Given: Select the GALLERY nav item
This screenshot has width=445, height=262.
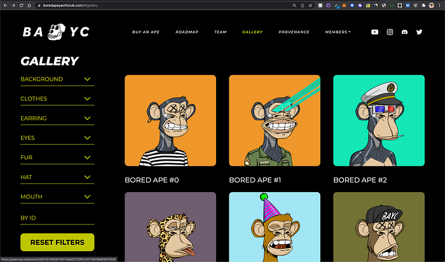Looking at the screenshot, I should click(252, 32).
